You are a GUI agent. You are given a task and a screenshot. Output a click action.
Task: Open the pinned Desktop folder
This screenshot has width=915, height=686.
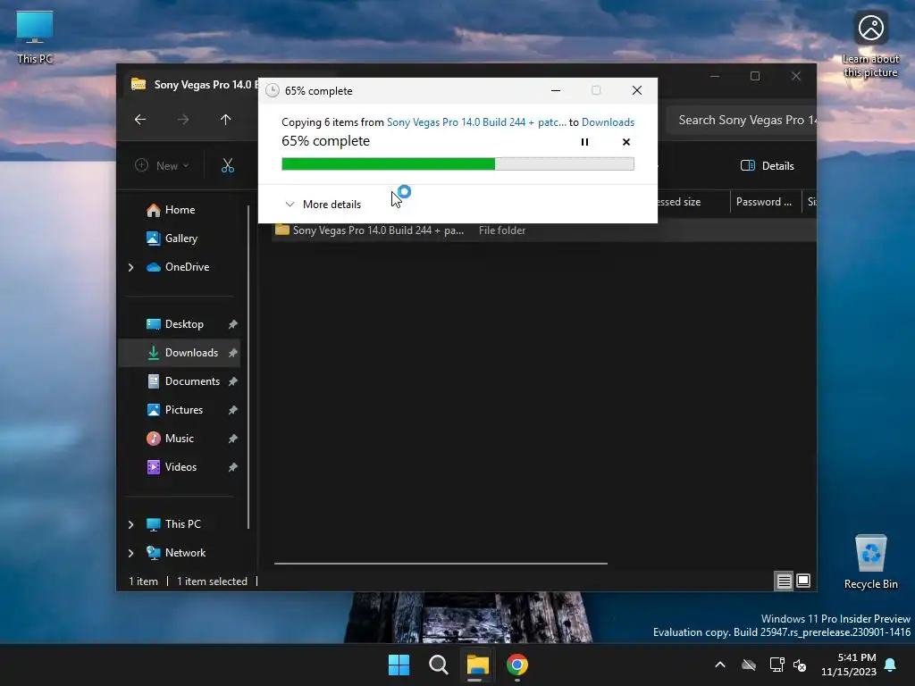[184, 324]
